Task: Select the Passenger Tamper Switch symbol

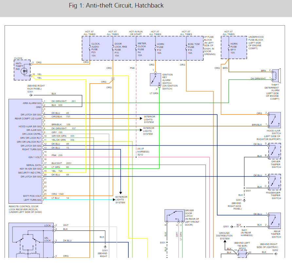Action: point(275,182)
